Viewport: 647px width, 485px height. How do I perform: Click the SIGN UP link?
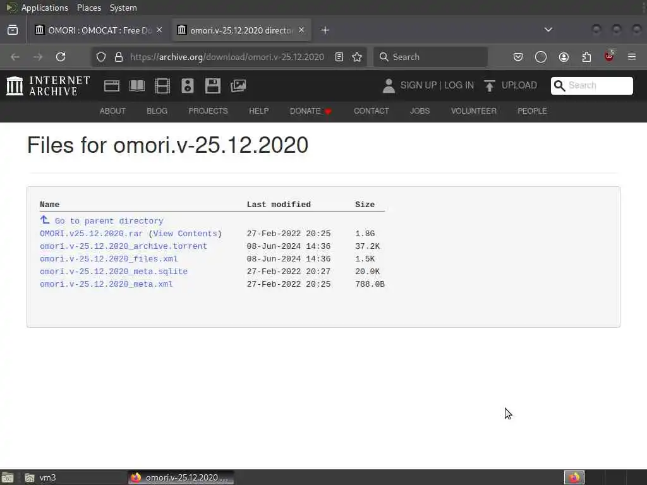418,85
